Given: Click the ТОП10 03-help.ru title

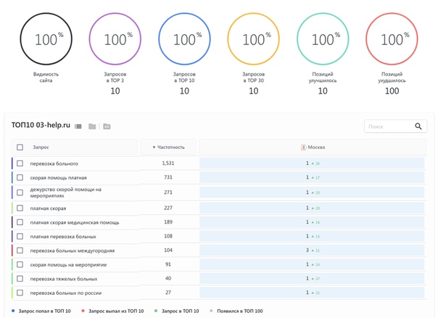Looking at the screenshot, I should [41, 126].
